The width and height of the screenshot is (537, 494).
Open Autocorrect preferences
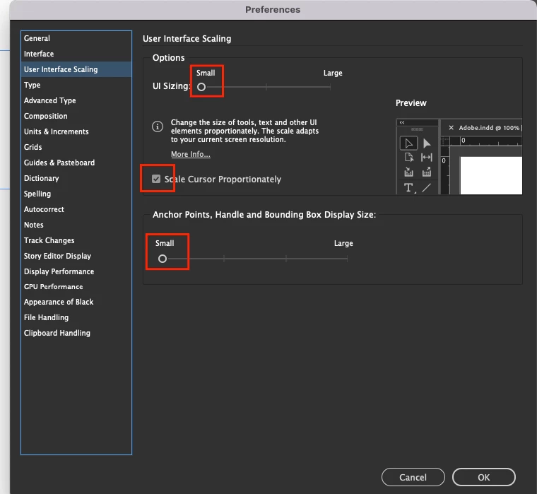(x=76, y=209)
